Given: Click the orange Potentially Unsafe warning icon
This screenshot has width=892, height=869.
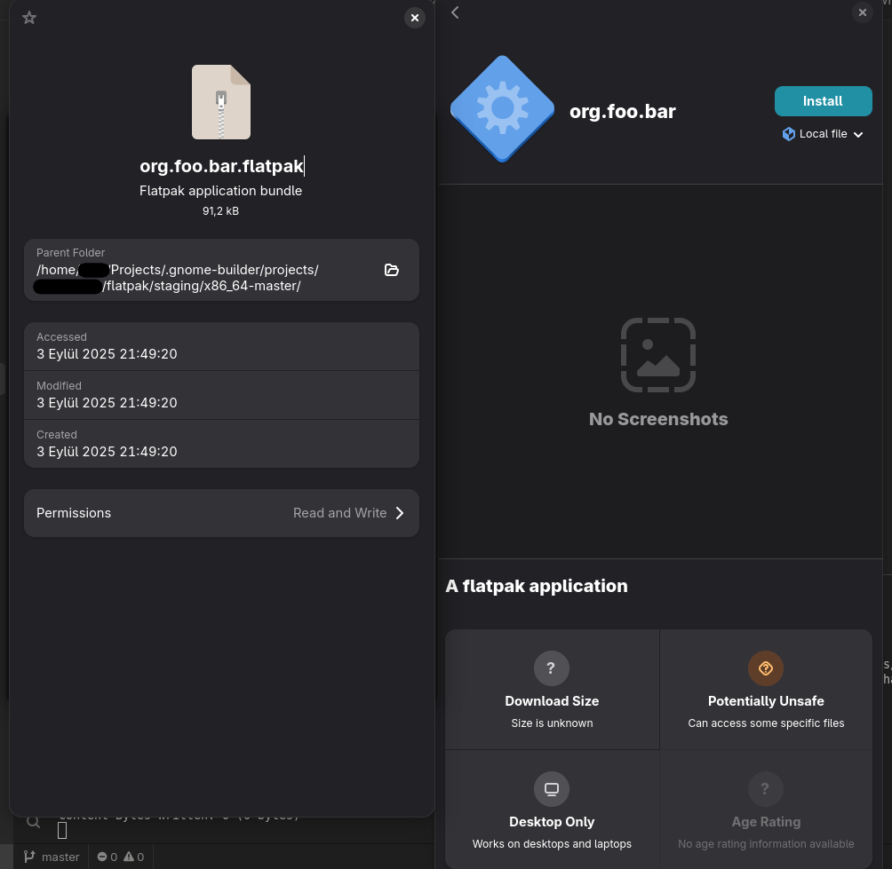Looking at the screenshot, I should [765, 668].
